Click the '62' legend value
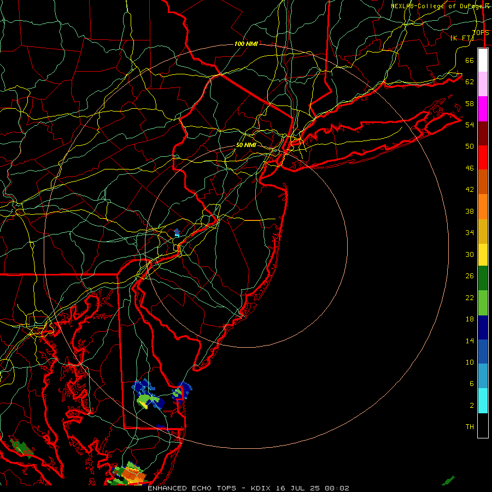492x492 pixels. pyautogui.click(x=470, y=82)
